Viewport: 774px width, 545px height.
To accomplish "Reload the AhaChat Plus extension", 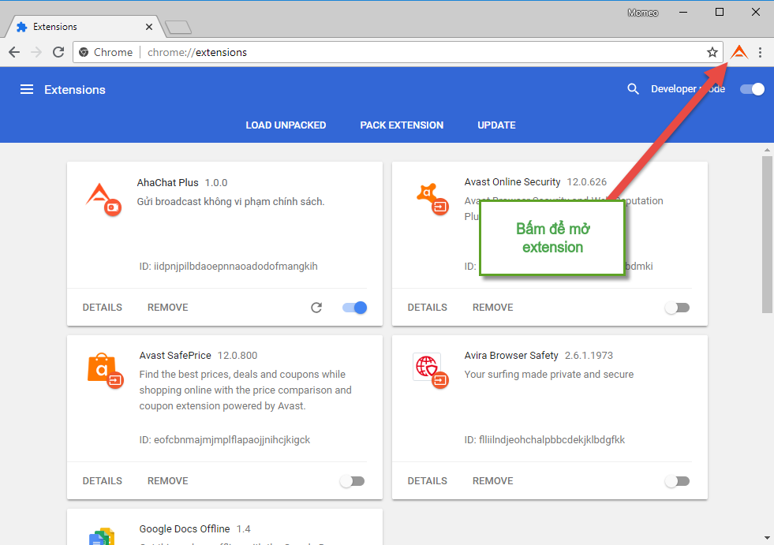I will coord(316,308).
